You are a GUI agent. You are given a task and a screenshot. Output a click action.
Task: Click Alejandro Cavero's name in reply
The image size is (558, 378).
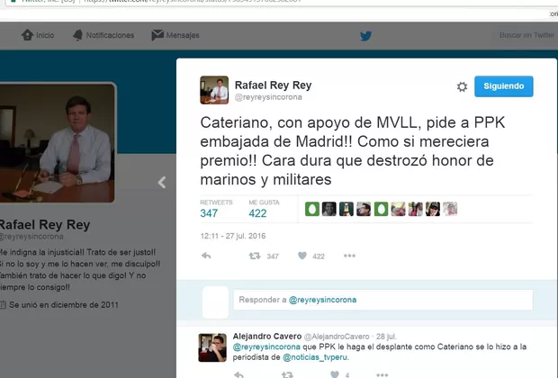coord(267,337)
